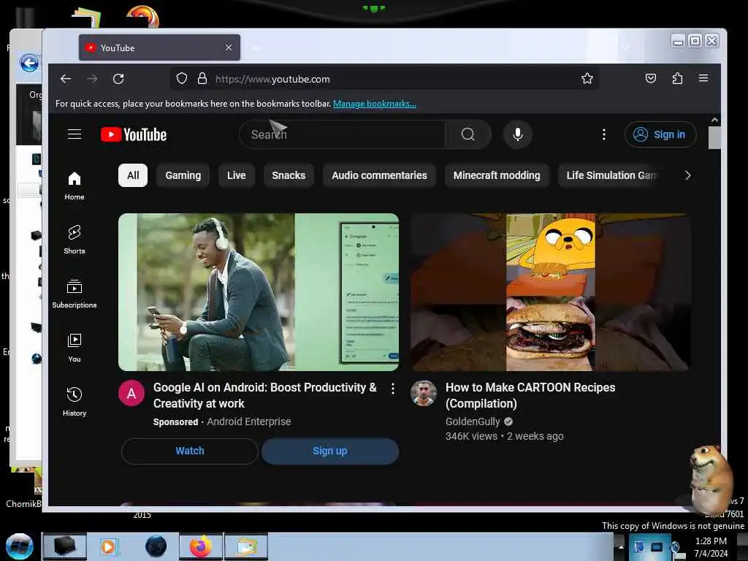
Task: Select the Gaming category chip
Action: click(183, 175)
